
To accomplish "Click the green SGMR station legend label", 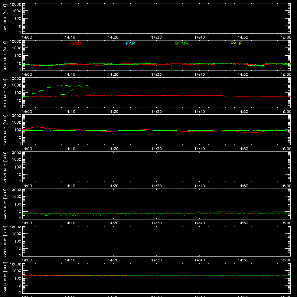I will (182, 43).
